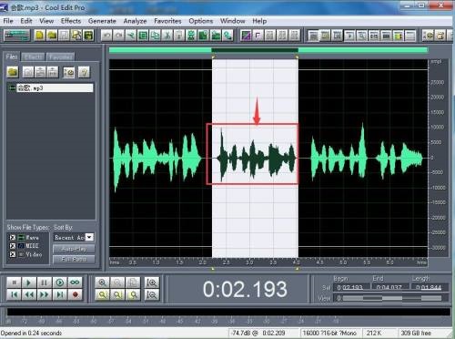Click the selection End time field 0:04.037
The height and width of the screenshot is (339, 455).
[x=390, y=287]
